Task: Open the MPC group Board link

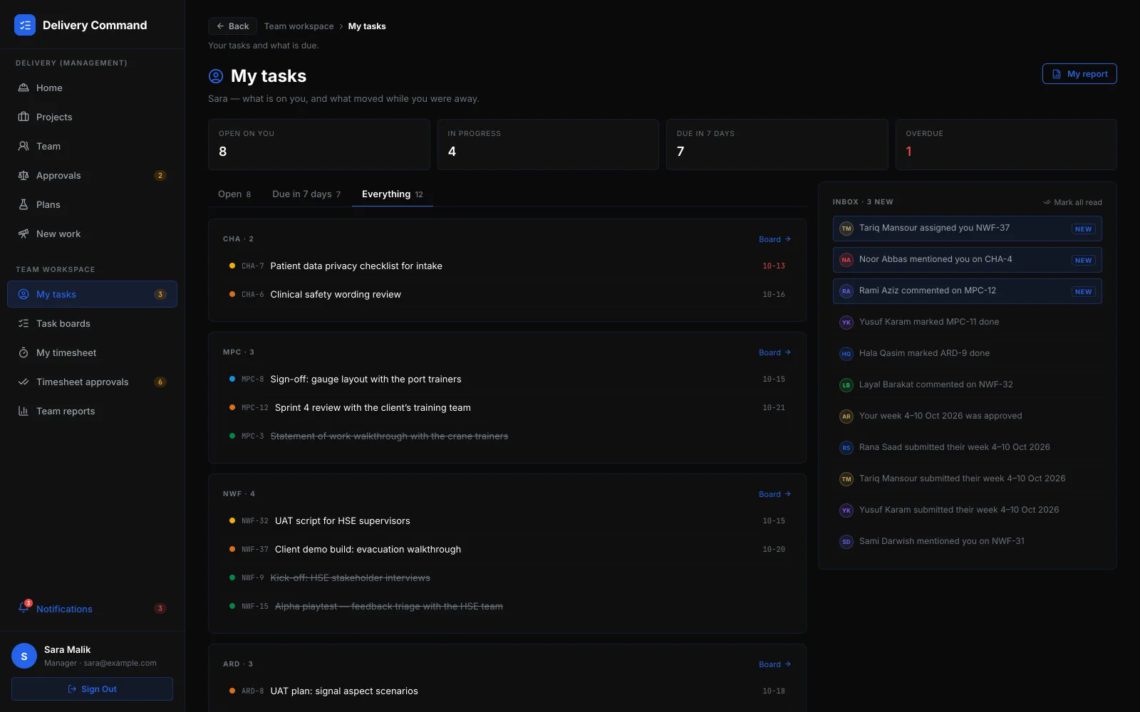Action: [774, 352]
